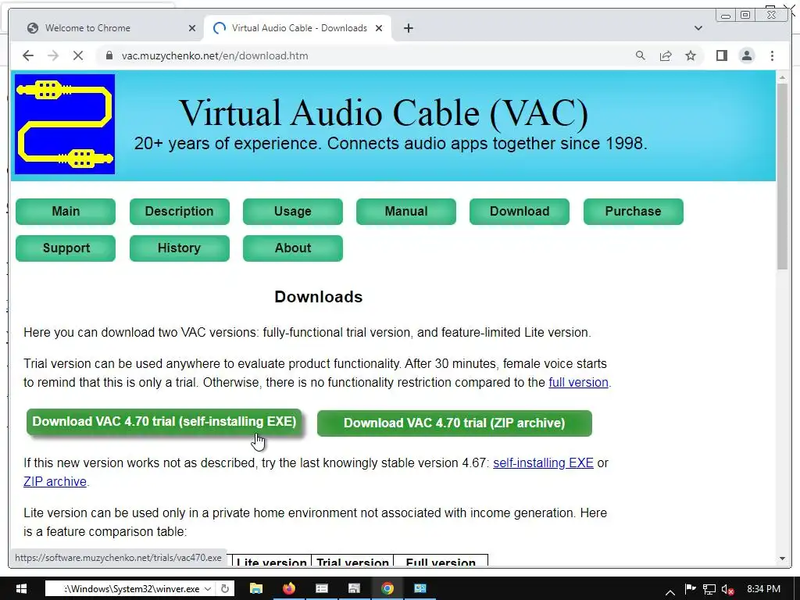Click the Virtual Audio Cable (VAC) title
The width and height of the screenshot is (800, 600).
tap(384, 112)
